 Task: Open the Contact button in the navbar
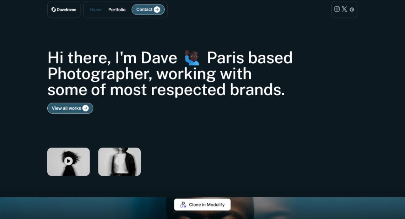[x=148, y=10]
